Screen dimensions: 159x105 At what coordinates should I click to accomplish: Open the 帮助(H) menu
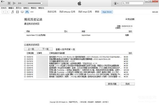pos(41,8)
